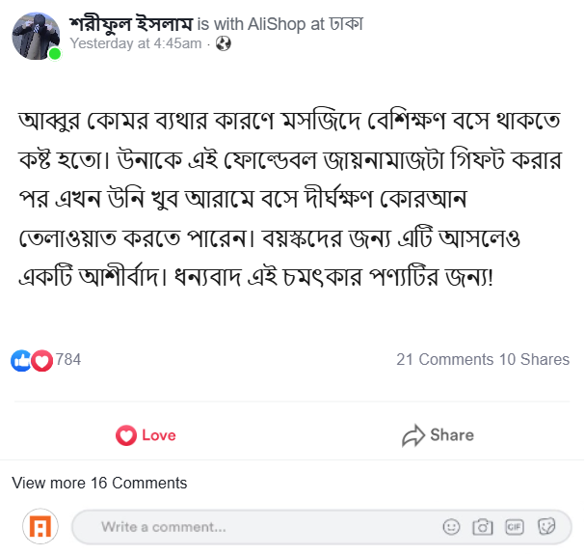
Task: View the 784 reactions list
Action: (x=68, y=360)
